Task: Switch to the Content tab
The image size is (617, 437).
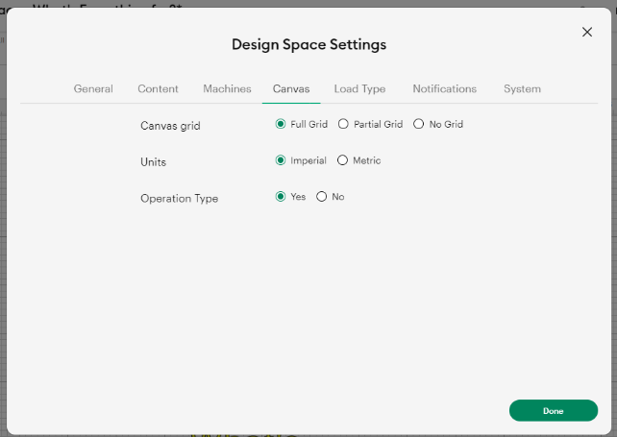Action: point(158,89)
